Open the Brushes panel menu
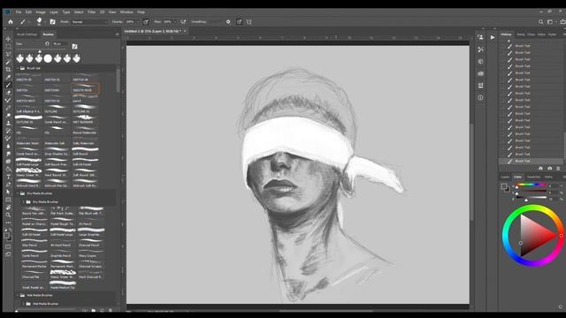This screenshot has width=566, height=318. (117, 34)
